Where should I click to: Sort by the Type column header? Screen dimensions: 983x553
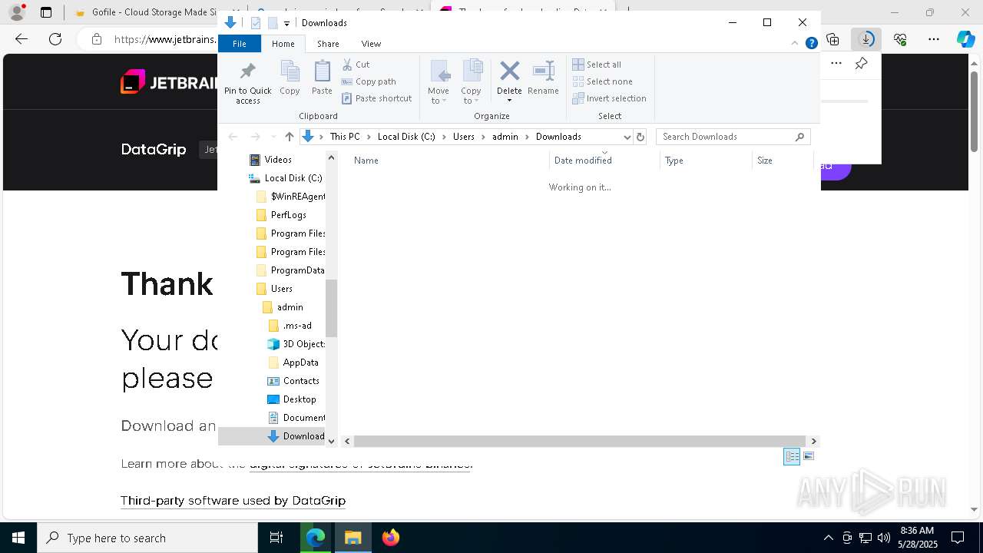pos(707,161)
